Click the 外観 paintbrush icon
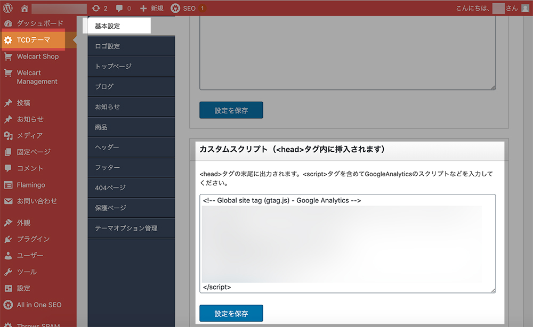This screenshot has width=533, height=327. click(8, 223)
